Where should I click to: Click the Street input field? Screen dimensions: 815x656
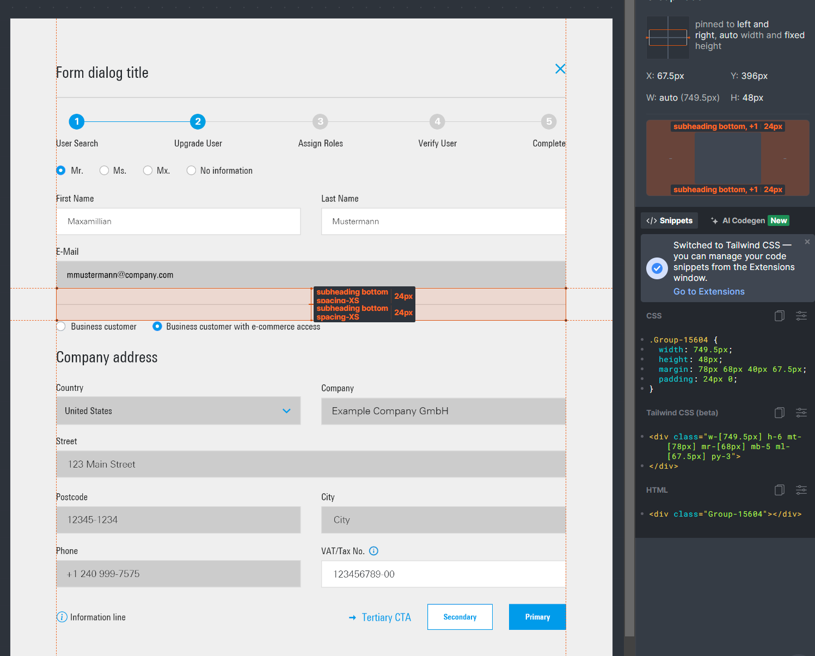[x=311, y=464]
